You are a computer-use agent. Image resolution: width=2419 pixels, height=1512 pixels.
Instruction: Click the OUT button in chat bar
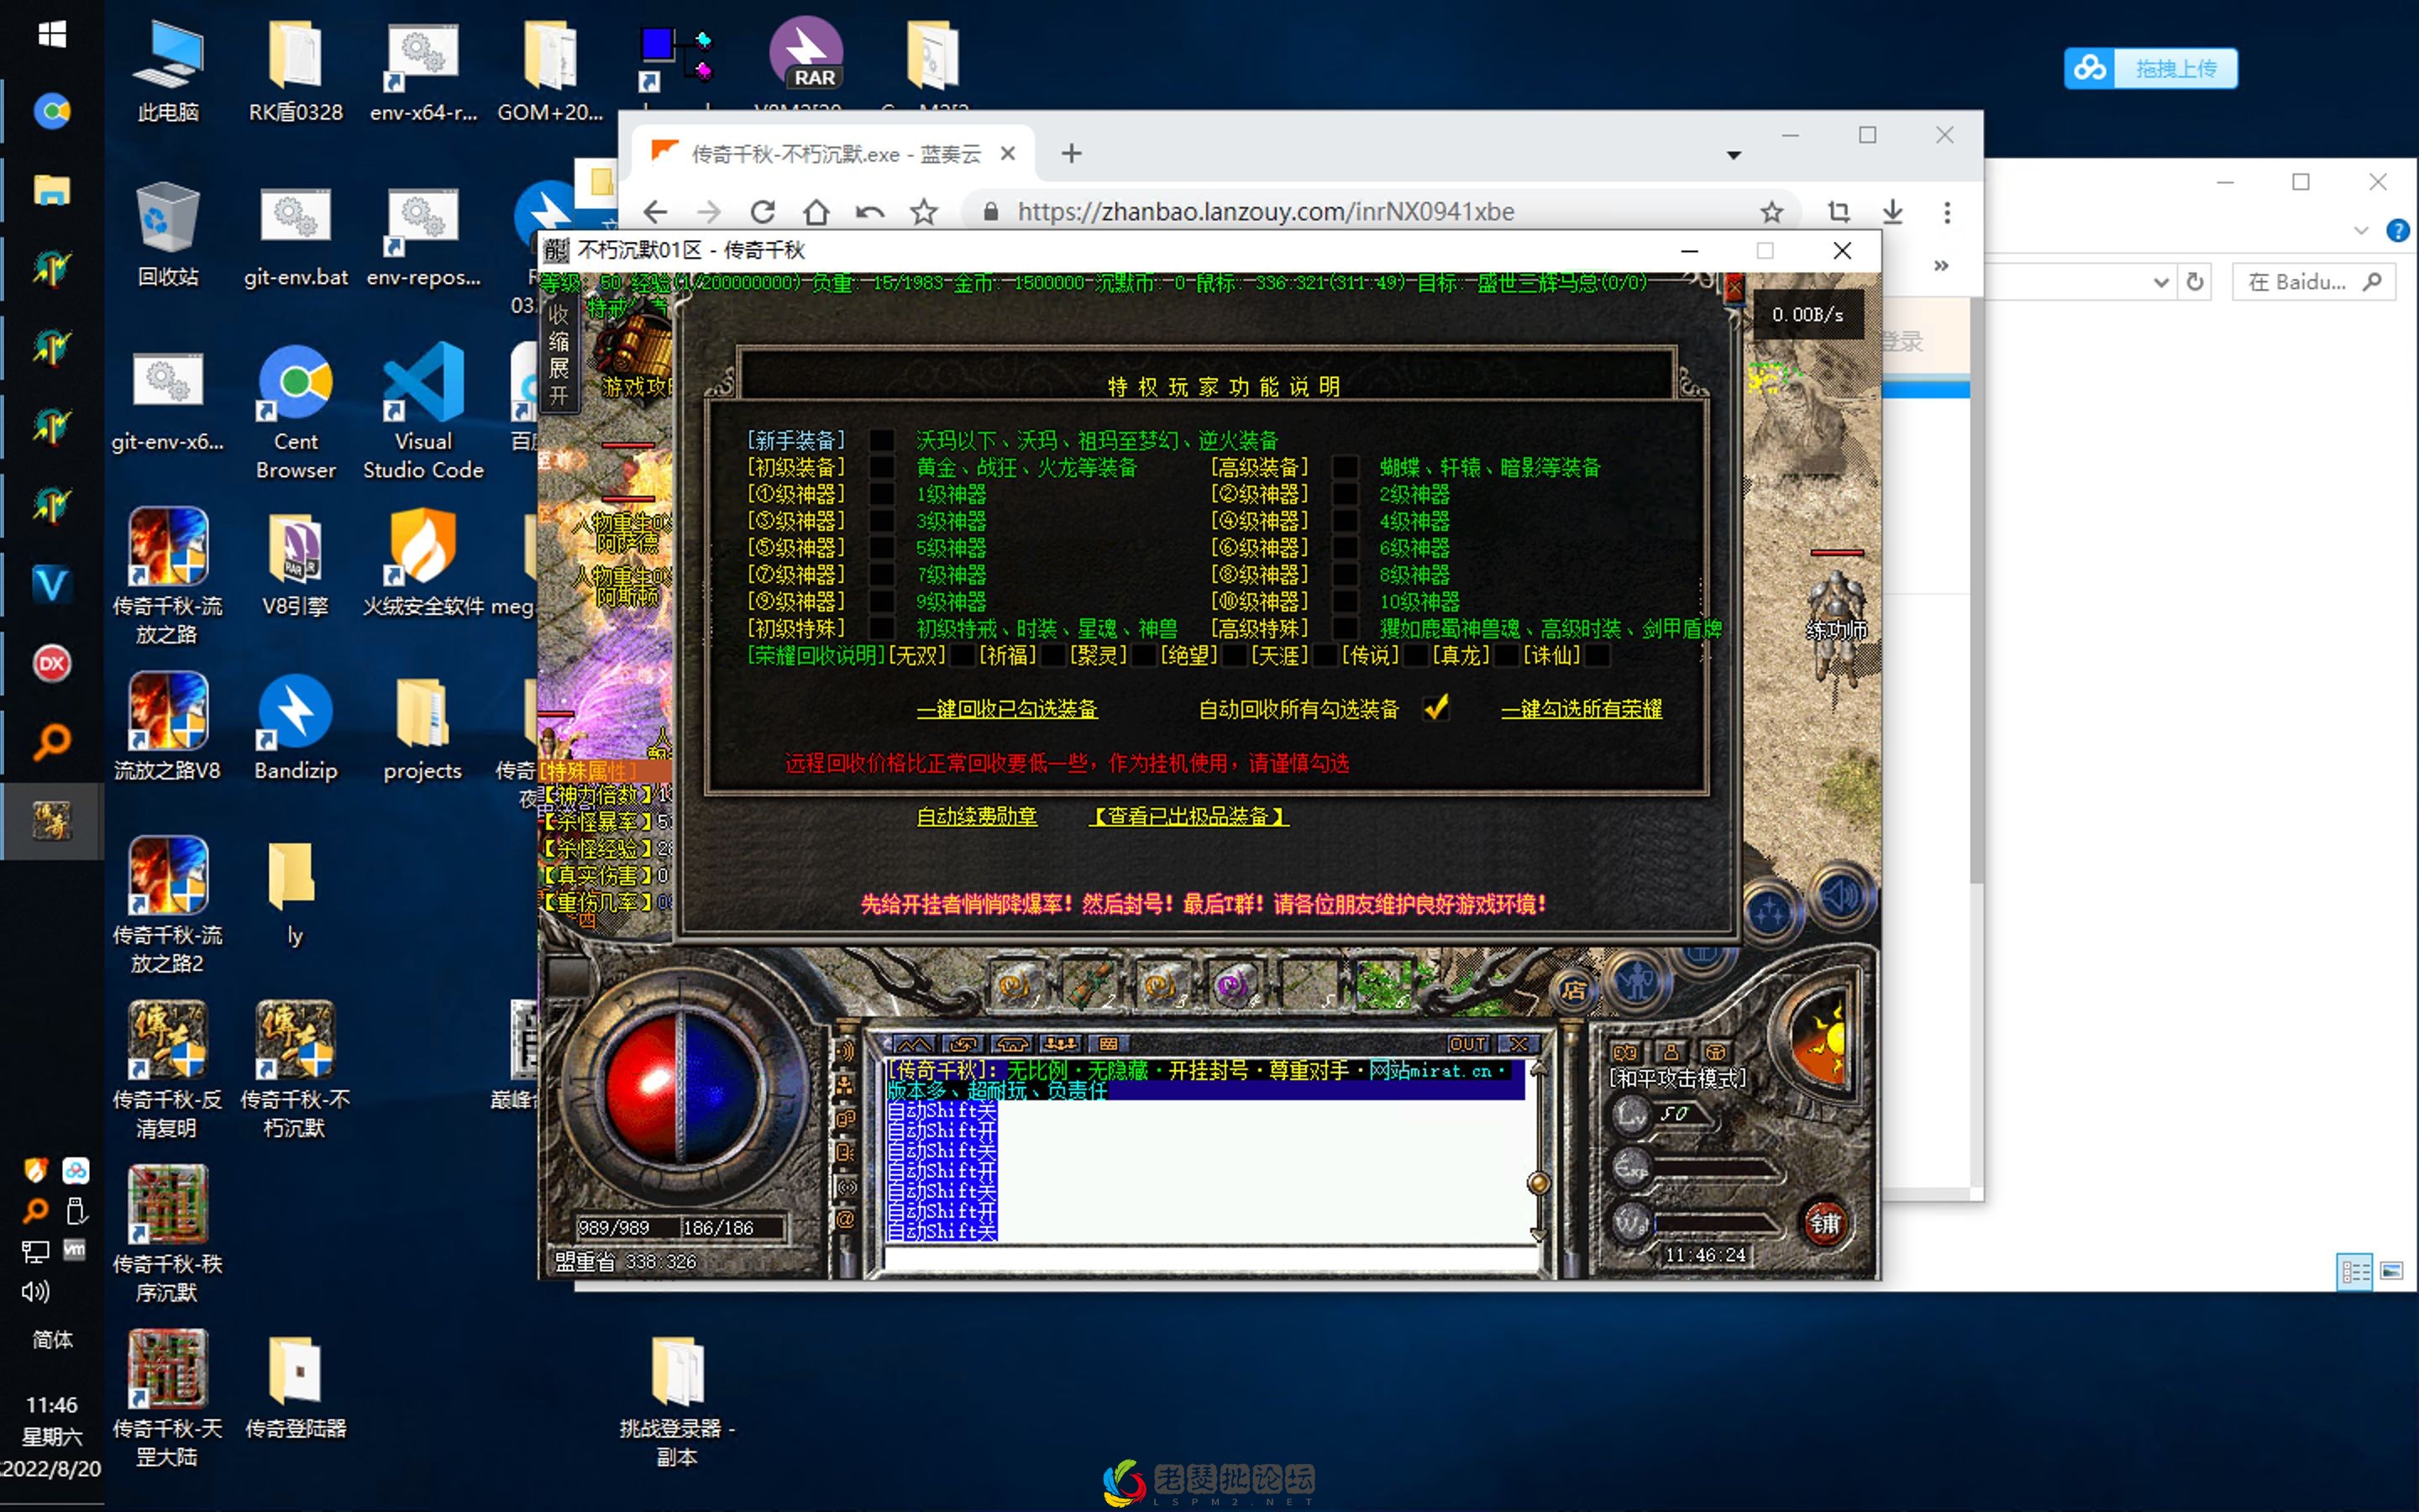pos(1467,1044)
